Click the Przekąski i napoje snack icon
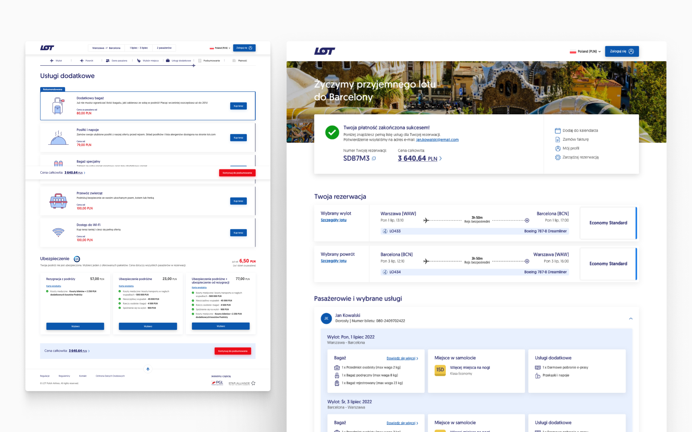 click(x=538, y=376)
